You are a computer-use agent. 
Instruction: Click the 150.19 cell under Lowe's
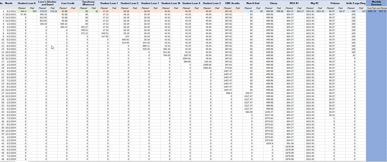[x=42, y=24]
